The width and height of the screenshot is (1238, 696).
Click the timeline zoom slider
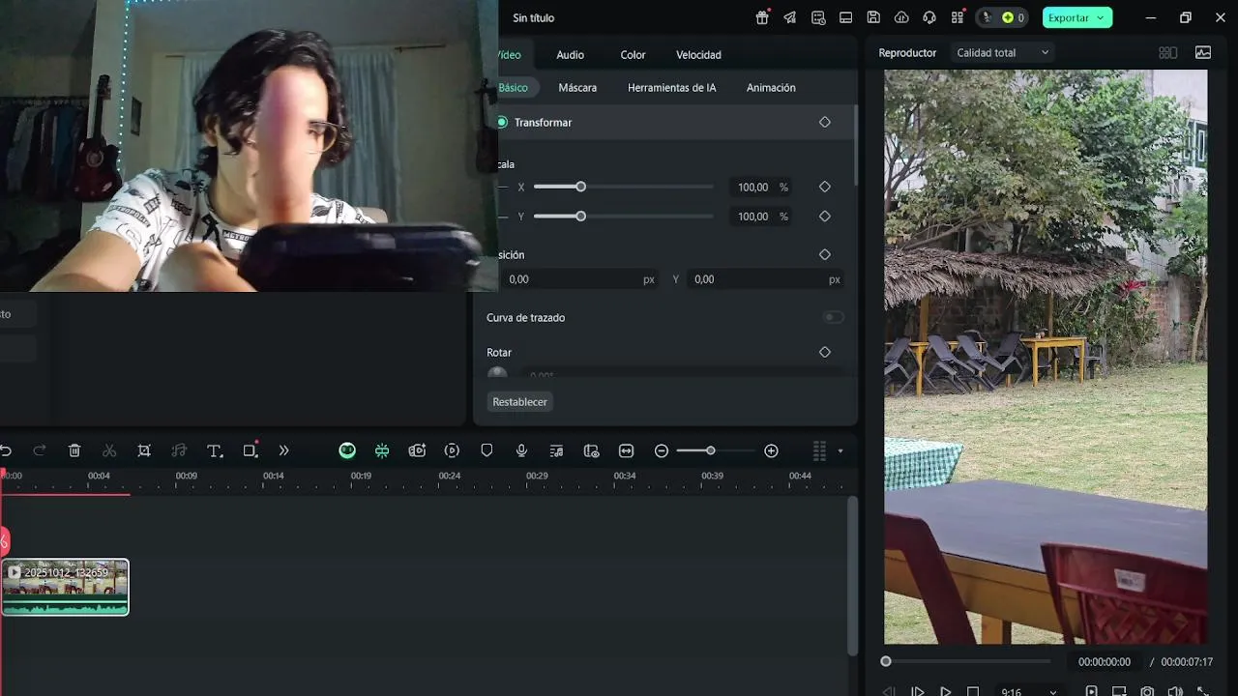click(x=715, y=450)
